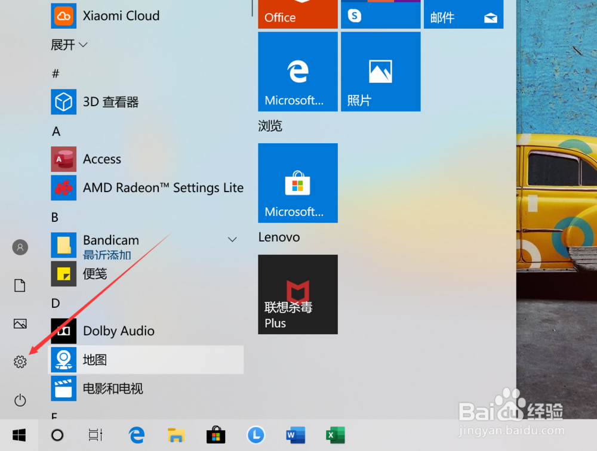Open File Explorer from taskbar

176,435
